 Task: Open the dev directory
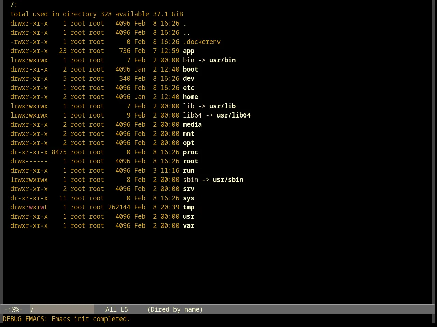coord(188,79)
